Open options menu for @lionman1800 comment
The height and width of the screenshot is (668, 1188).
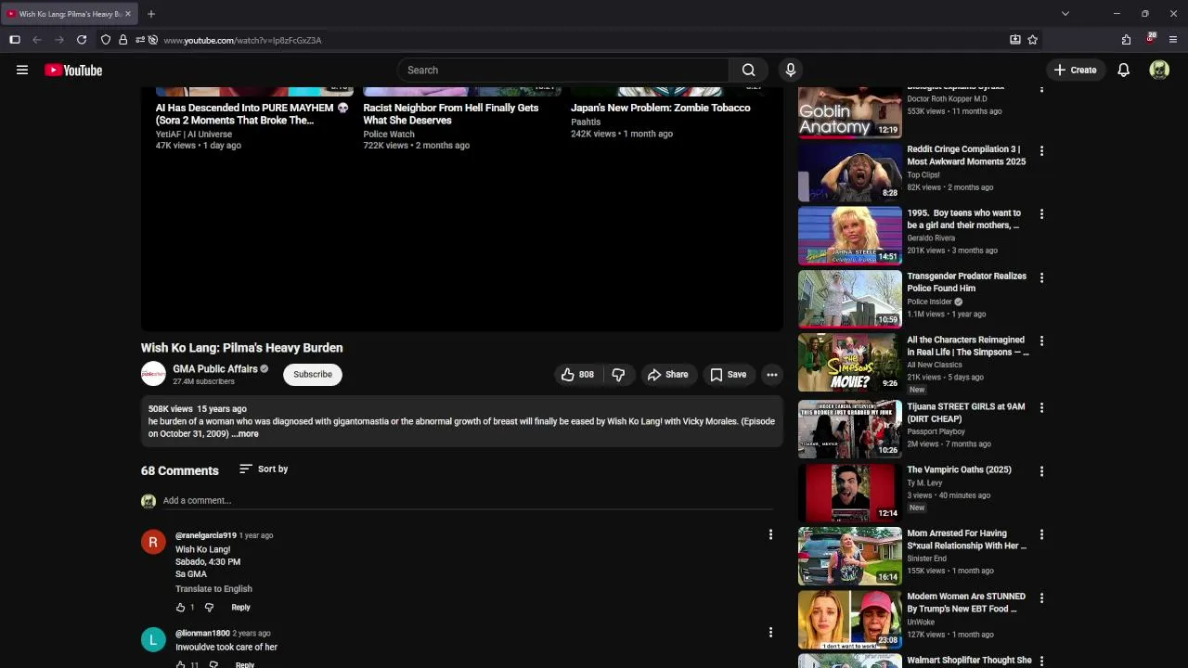tap(769, 633)
